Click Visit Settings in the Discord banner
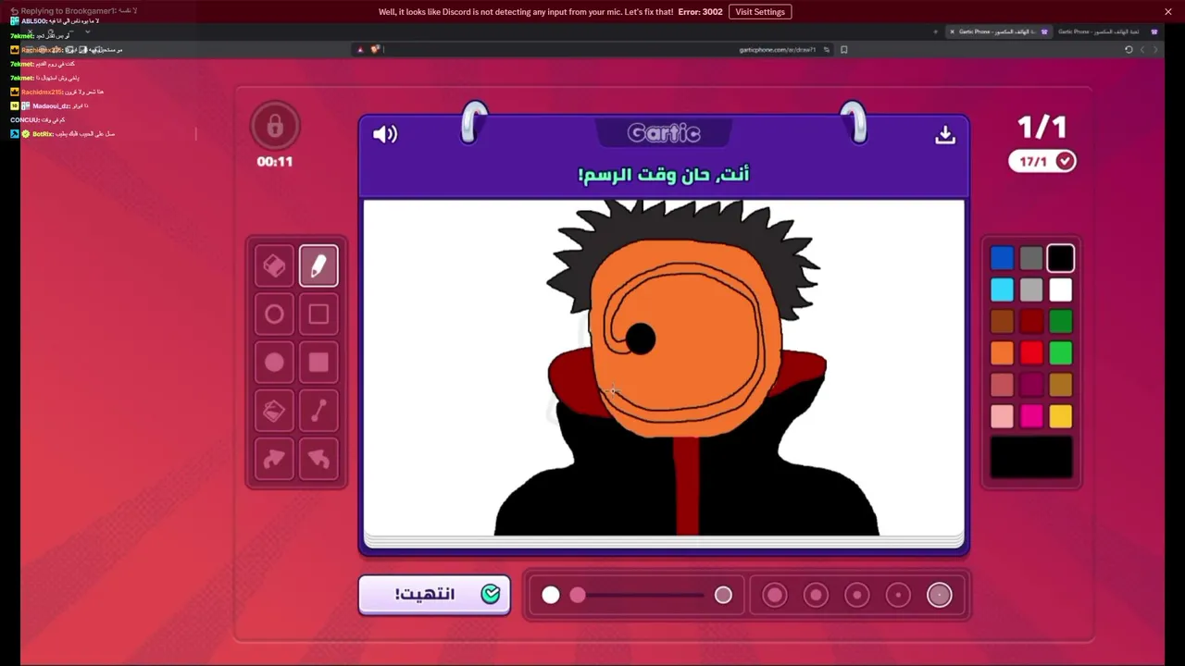The width and height of the screenshot is (1185, 666). click(x=760, y=12)
